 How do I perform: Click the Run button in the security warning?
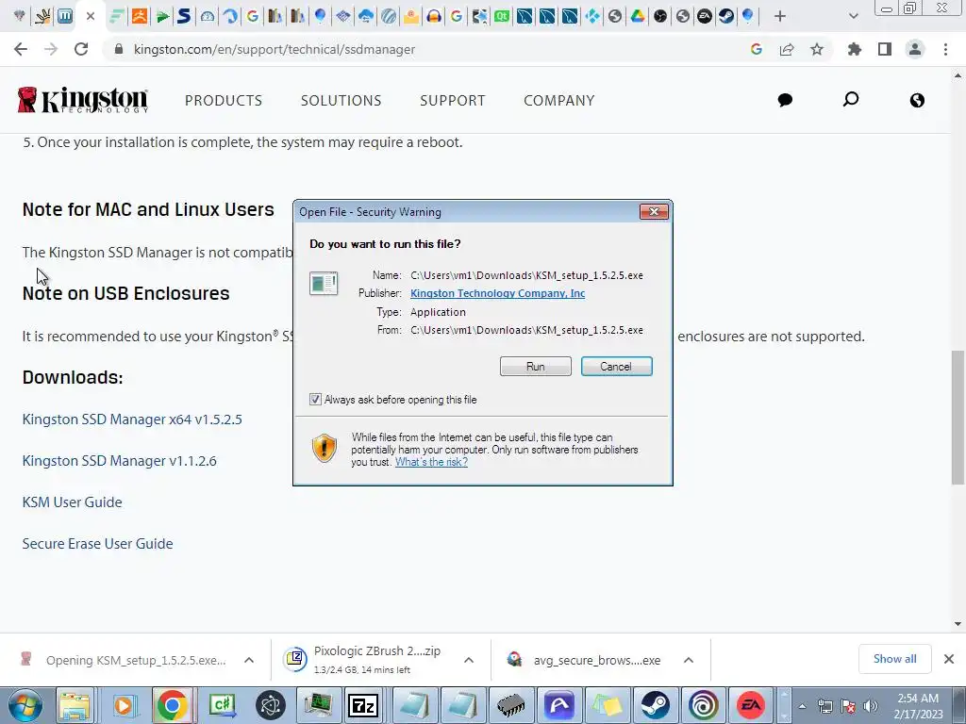pyautogui.click(x=536, y=367)
